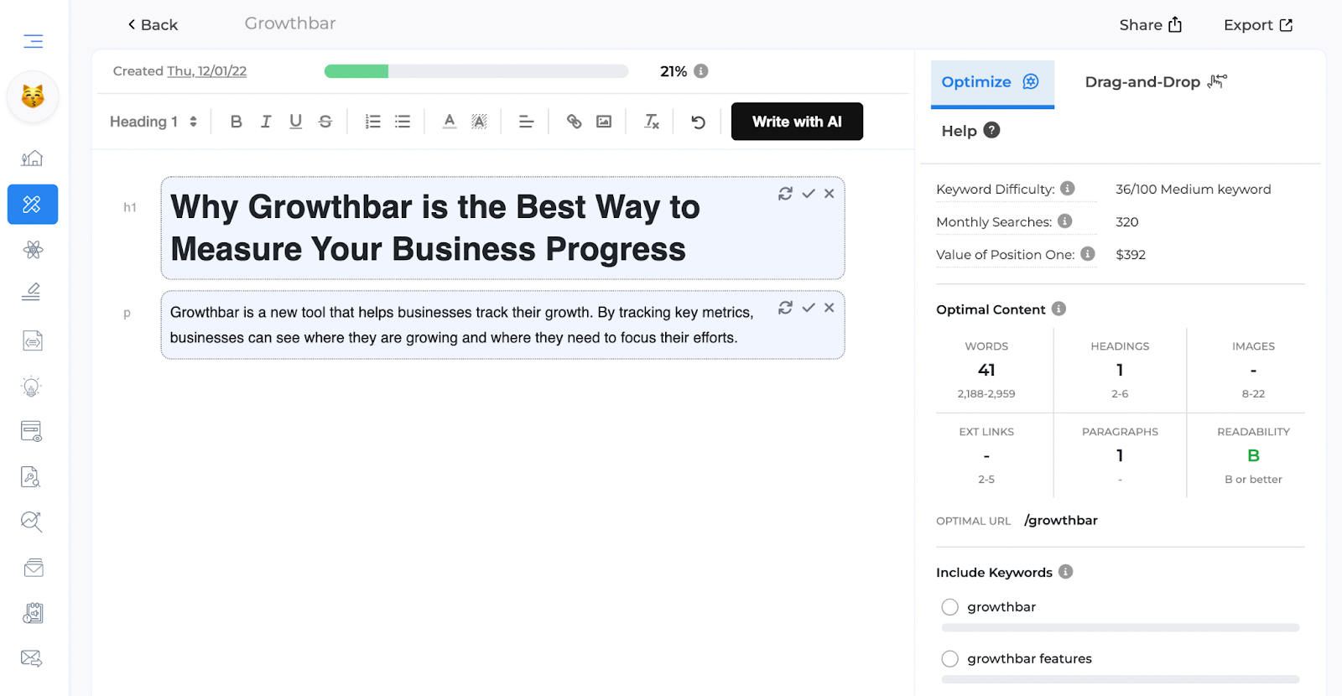Click the Write with AI button

(797, 122)
